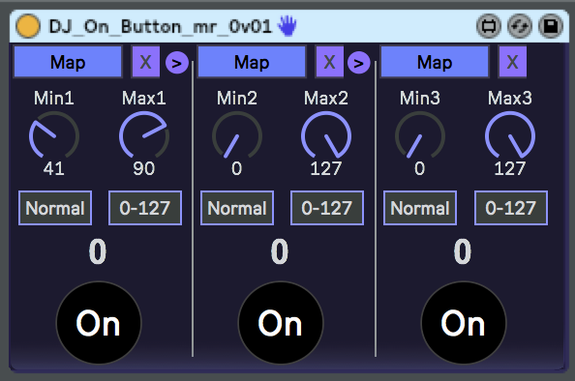
Task: Click the DJ_On_Button_mr_0v01 device title
Action: (x=161, y=27)
